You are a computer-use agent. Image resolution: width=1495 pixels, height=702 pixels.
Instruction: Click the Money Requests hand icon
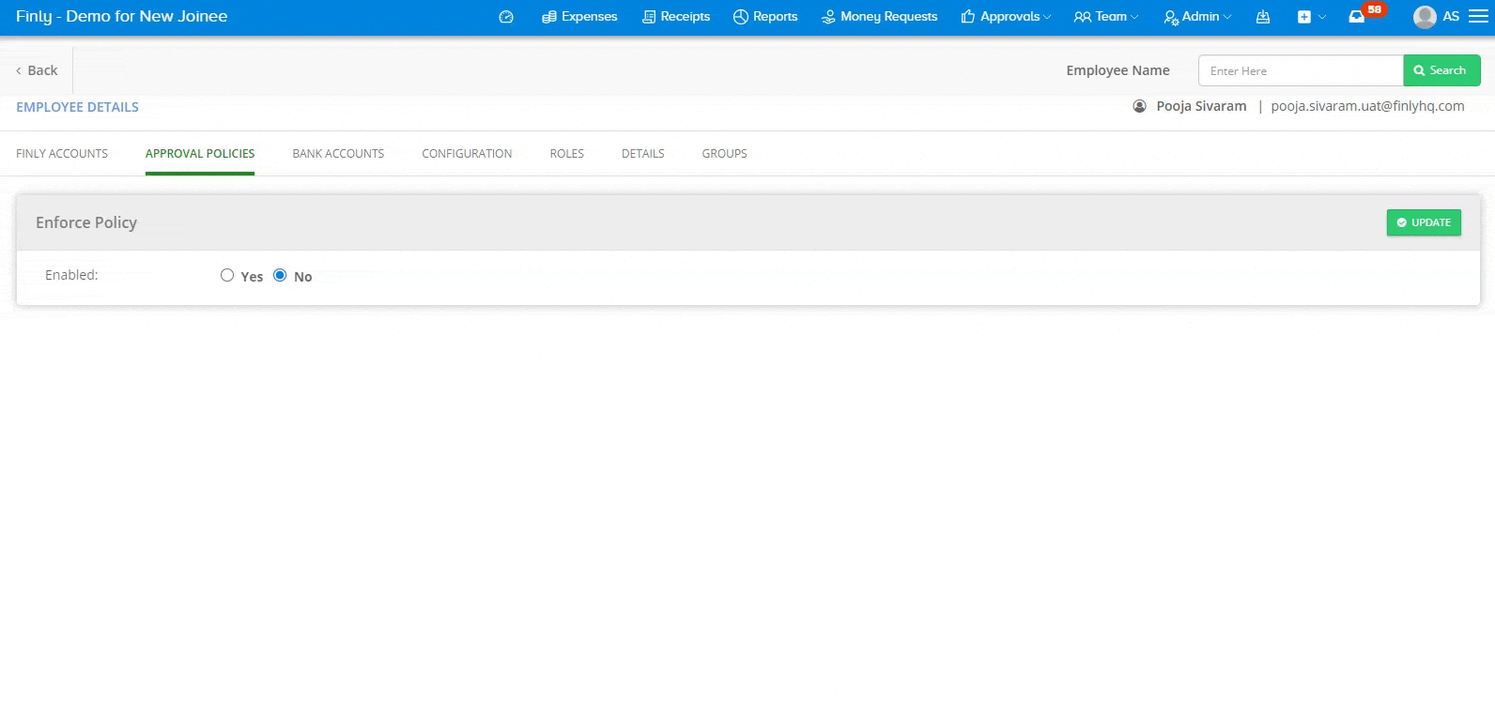click(x=828, y=17)
